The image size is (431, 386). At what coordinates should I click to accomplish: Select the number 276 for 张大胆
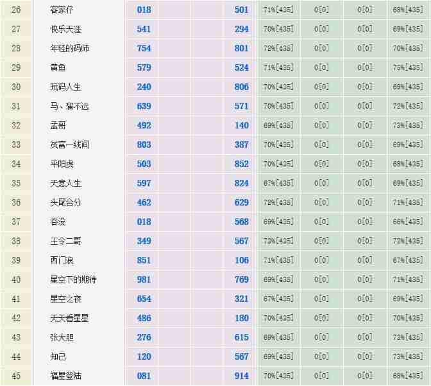tap(144, 338)
